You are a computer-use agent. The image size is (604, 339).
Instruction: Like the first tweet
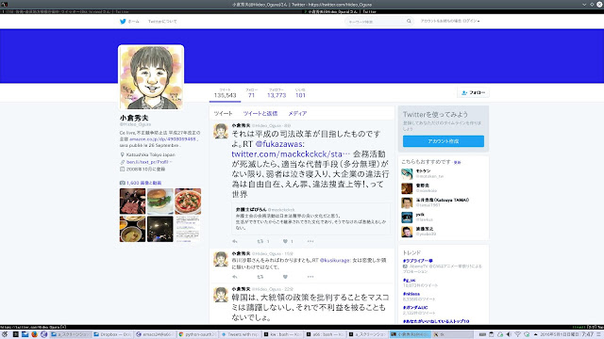(x=285, y=241)
